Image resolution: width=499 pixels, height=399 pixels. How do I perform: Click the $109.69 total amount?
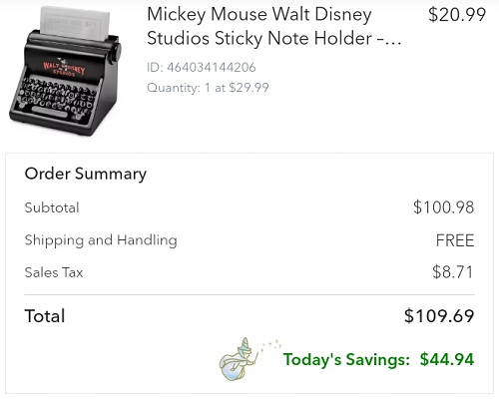[439, 316]
